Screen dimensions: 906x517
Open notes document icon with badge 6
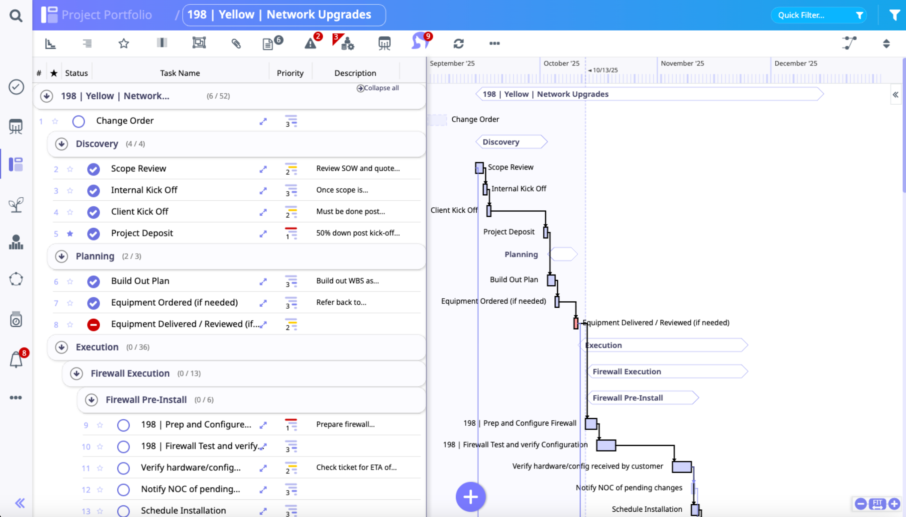(268, 44)
